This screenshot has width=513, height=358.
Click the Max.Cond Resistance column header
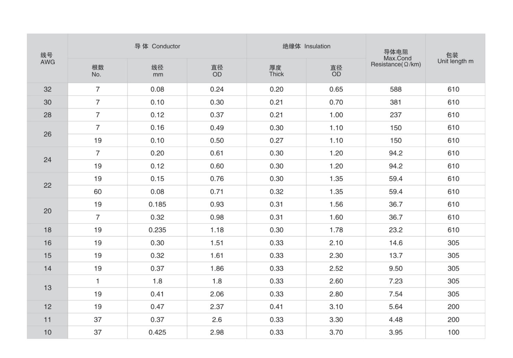[x=396, y=58]
